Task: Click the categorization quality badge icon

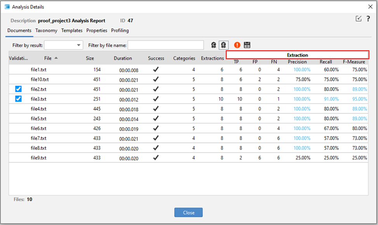Action: pyautogui.click(x=213, y=45)
